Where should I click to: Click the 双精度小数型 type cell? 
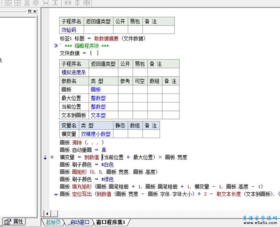pyautogui.click(x=96, y=134)
